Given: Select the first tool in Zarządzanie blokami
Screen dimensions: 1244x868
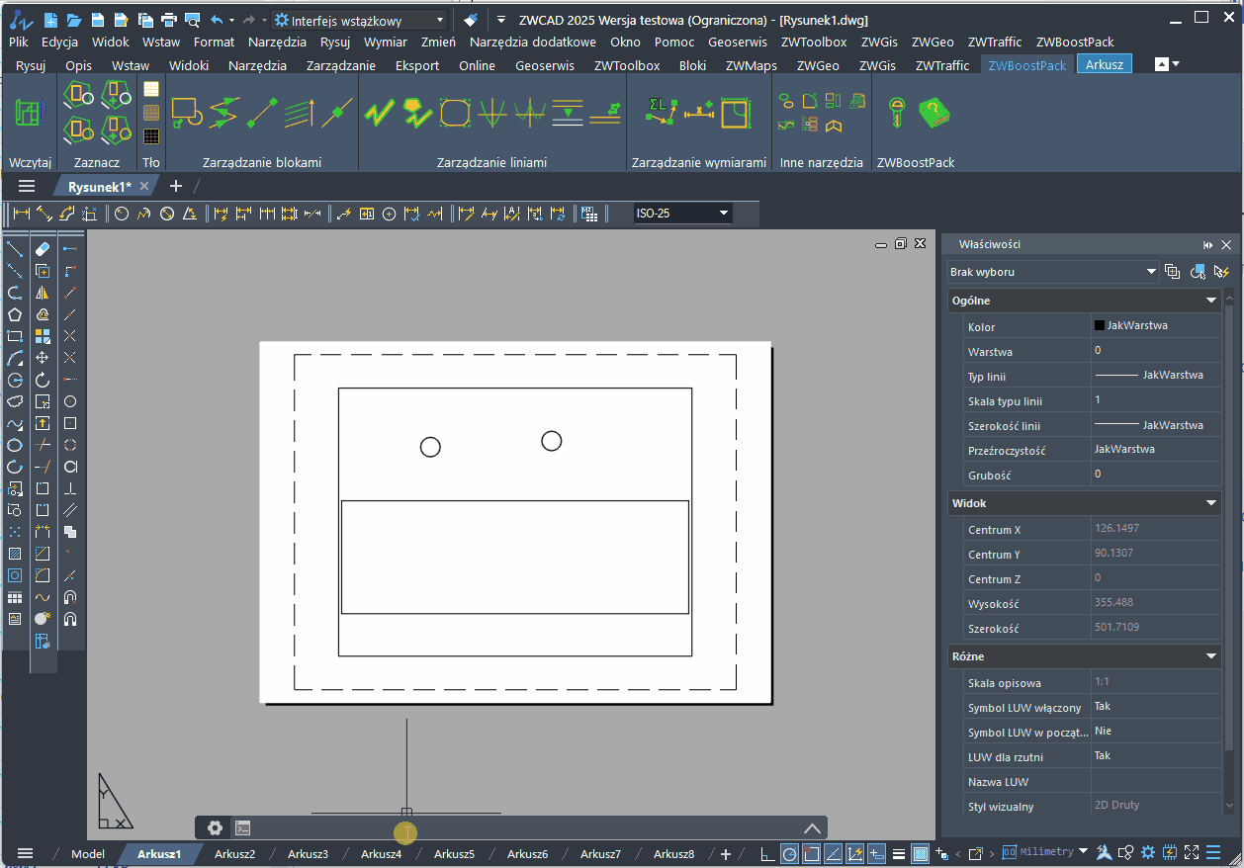Looking at the screenshot, I should pos(187,112).
